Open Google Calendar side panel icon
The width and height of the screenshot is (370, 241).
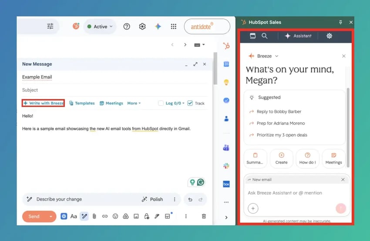(x=226, y=64)
